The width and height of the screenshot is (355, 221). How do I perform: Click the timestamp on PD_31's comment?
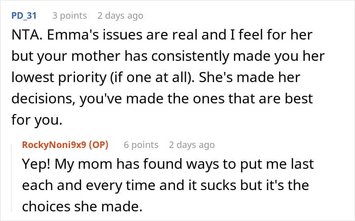pyautogui.click(x=120, y=16)
